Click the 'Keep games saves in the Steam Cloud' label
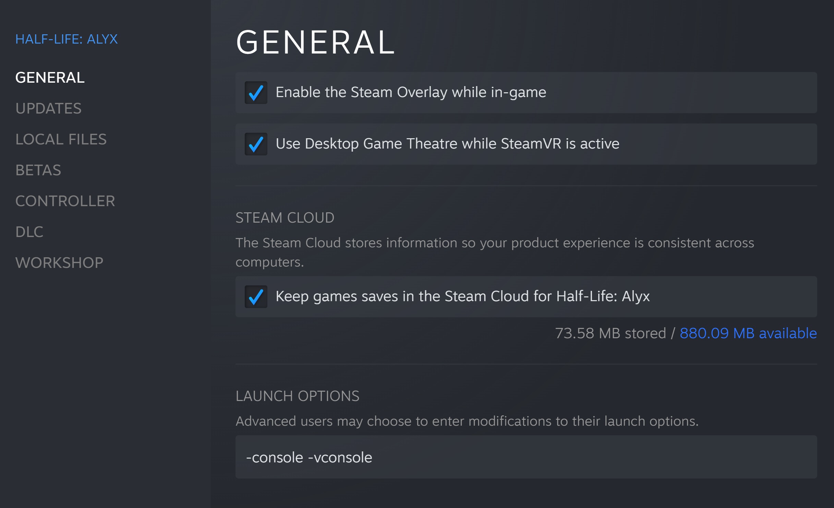Image resolution: width=834 pixels, height=508 pixels. click(462, 296)
